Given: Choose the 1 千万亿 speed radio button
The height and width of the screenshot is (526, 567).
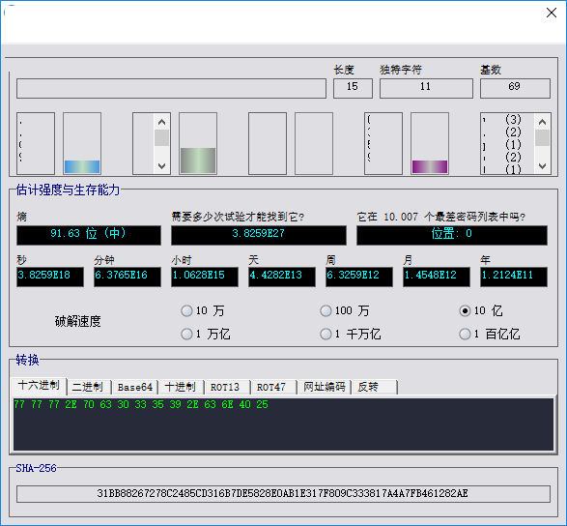Looking at the screenshot, I should 350,334.
